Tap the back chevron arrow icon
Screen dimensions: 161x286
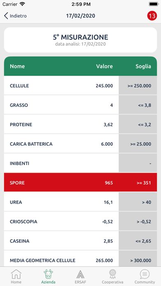pos(6,16)
